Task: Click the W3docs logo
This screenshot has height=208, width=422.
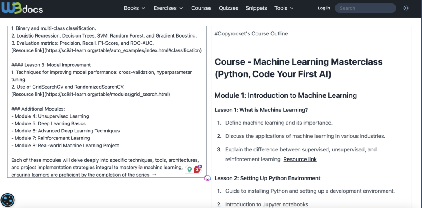Action: (22, 8)
